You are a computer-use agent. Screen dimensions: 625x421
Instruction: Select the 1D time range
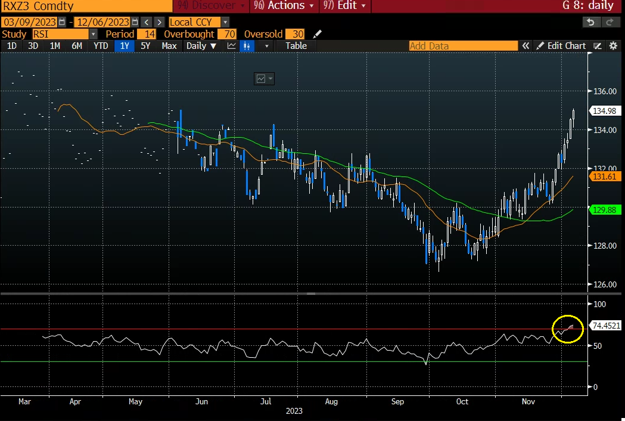[11, 46]
